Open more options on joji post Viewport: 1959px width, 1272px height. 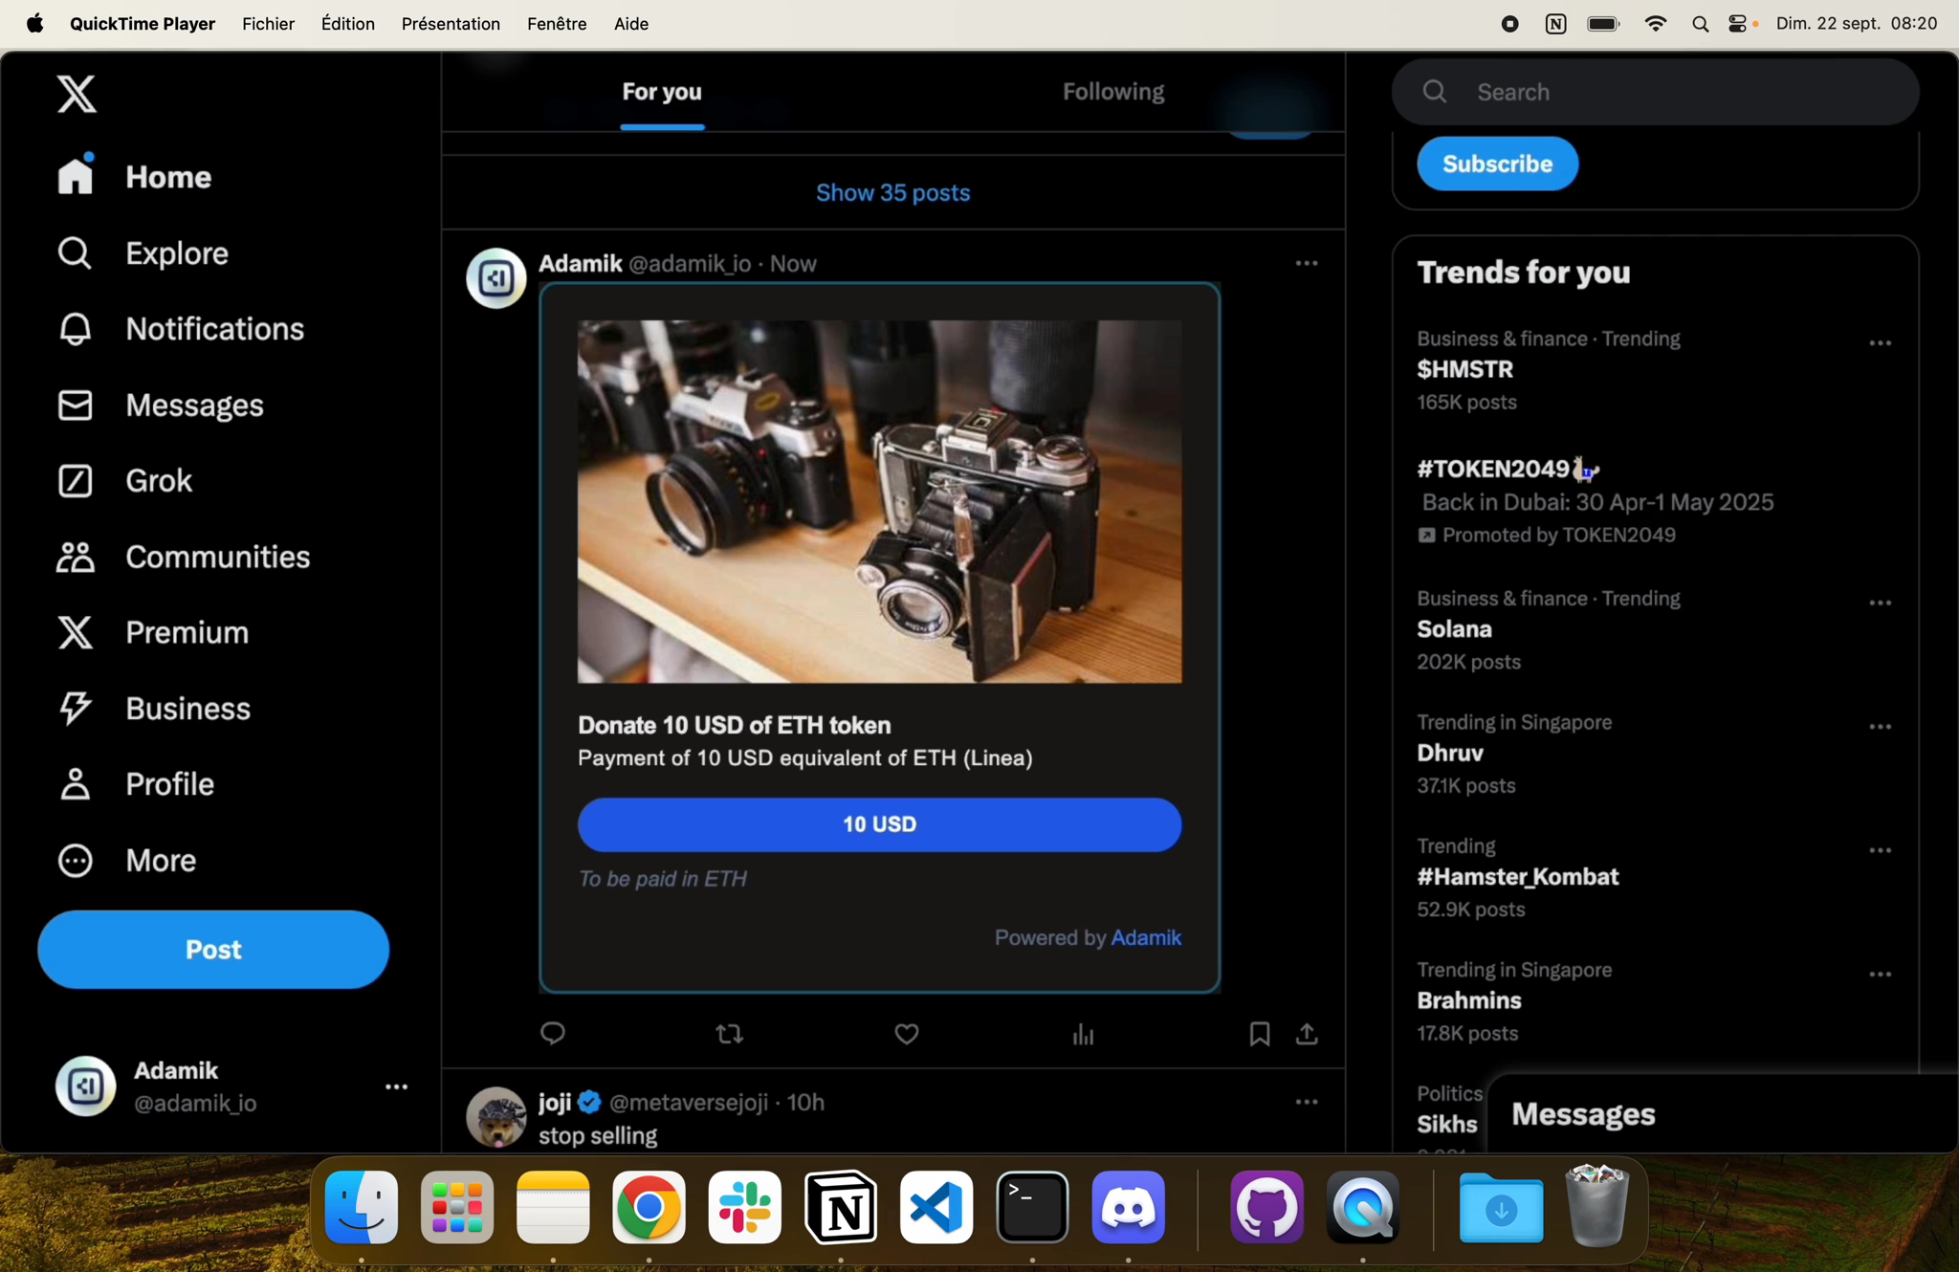pyautogui.click(x=1307, y=1102)
